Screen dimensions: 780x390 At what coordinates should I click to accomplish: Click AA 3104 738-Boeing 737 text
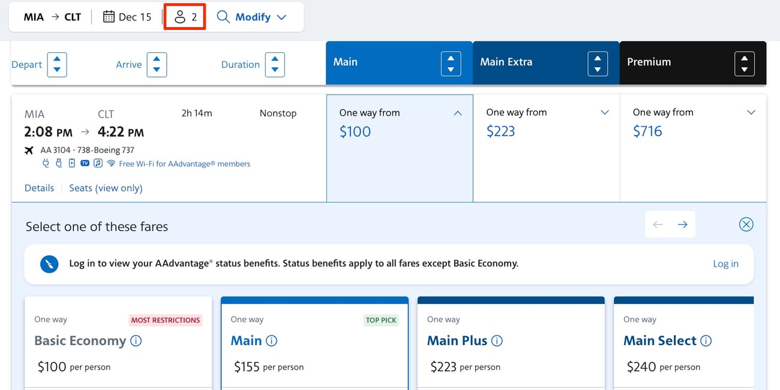click(88, 150)
